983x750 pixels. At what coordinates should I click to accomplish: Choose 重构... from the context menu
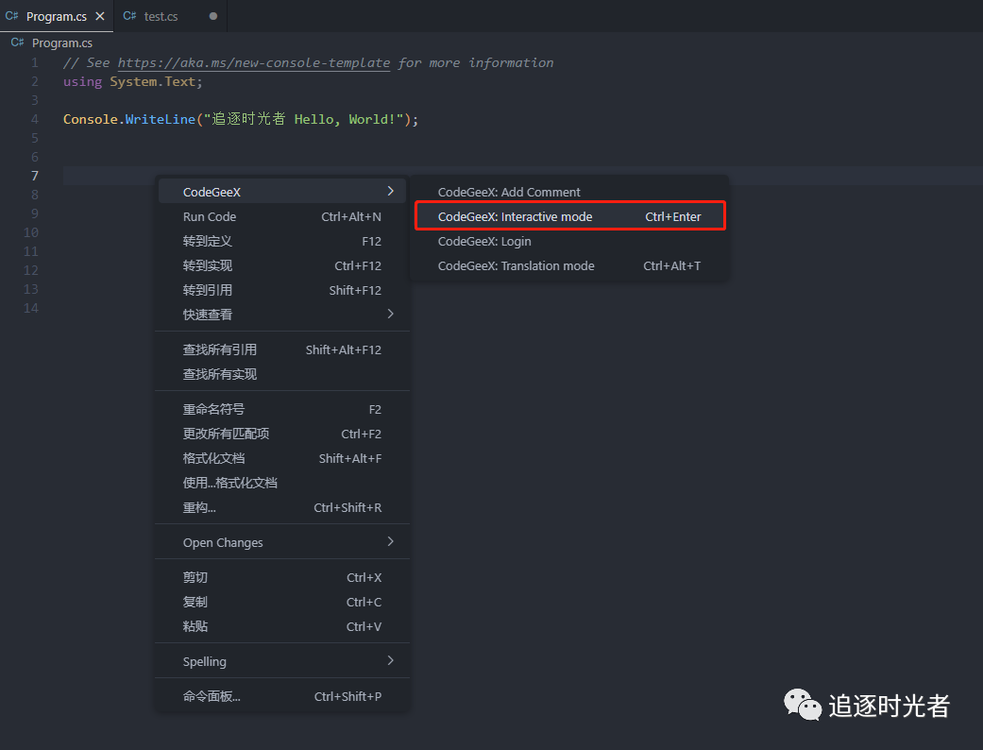coord(282,507)
